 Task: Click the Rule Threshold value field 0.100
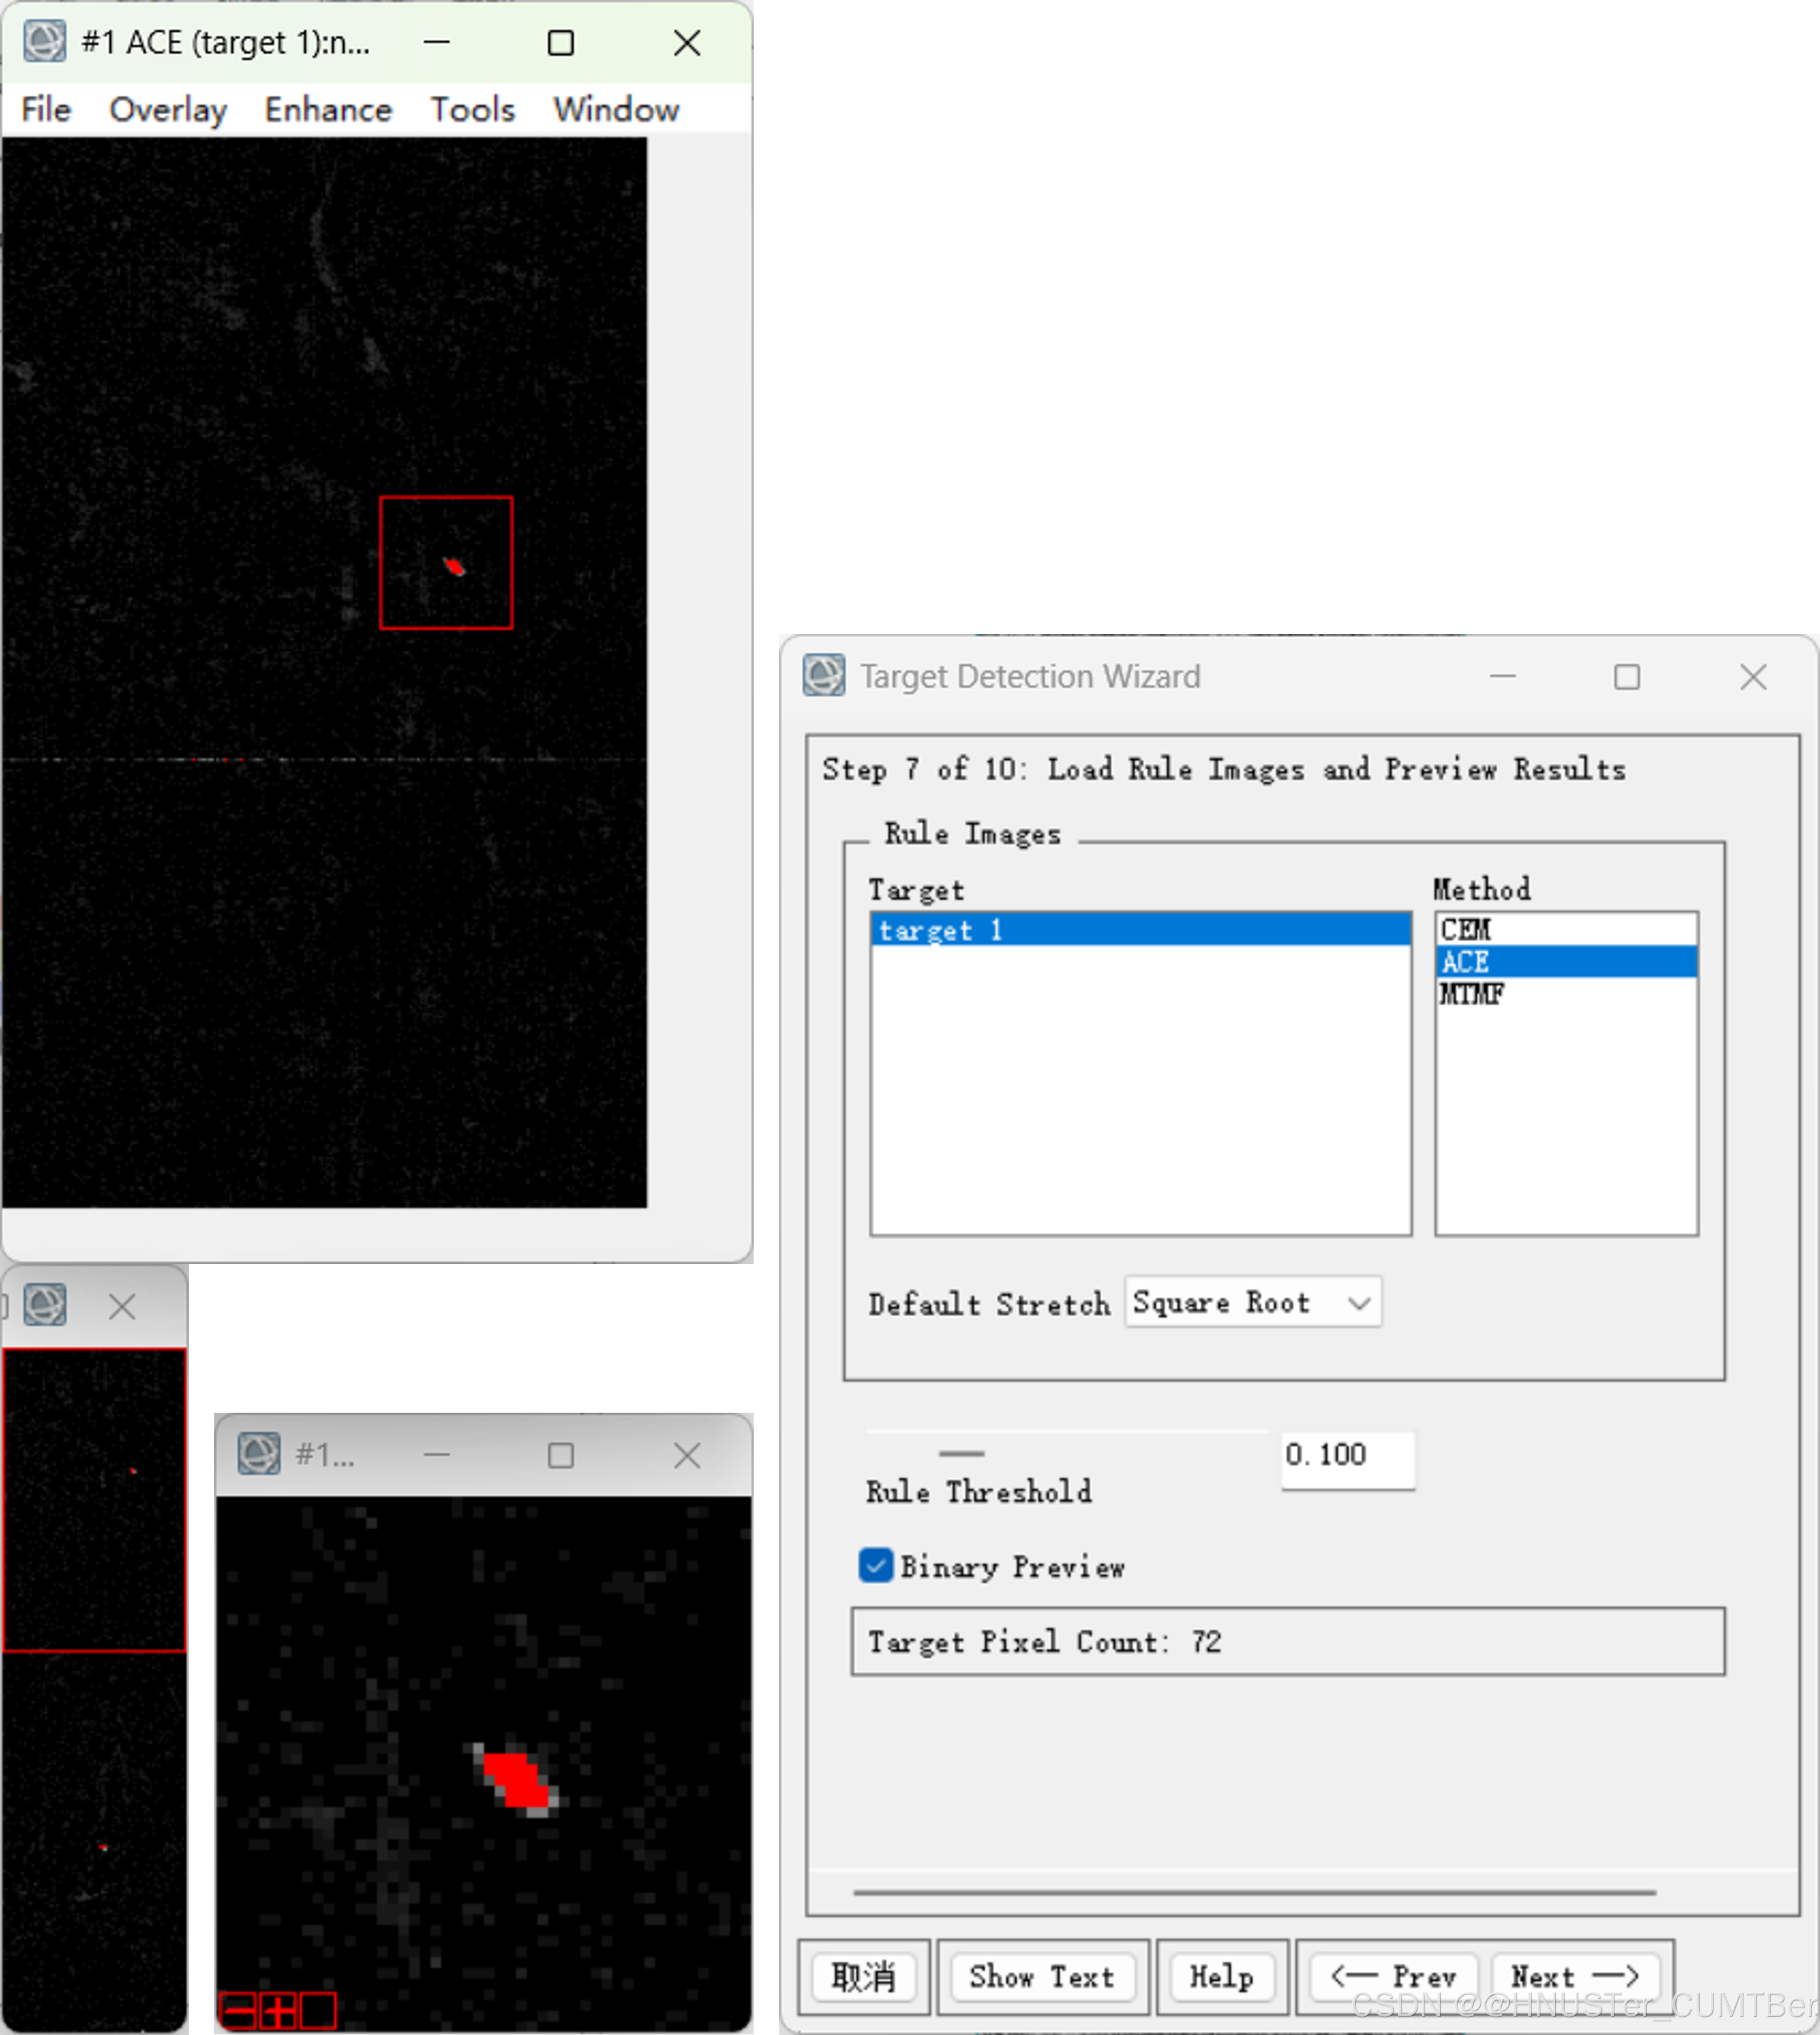[x=1346, y=1455]
